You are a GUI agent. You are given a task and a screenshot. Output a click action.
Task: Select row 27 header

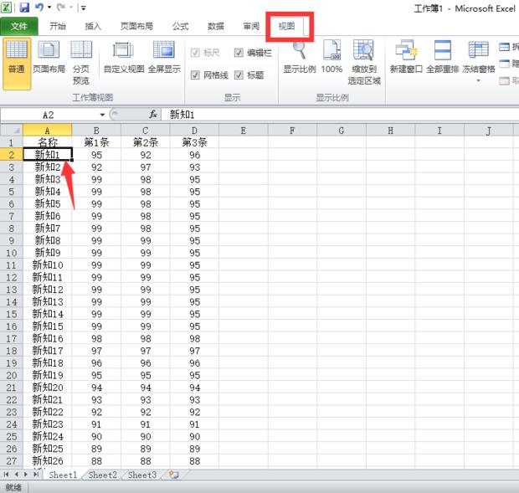pos(11,461)
